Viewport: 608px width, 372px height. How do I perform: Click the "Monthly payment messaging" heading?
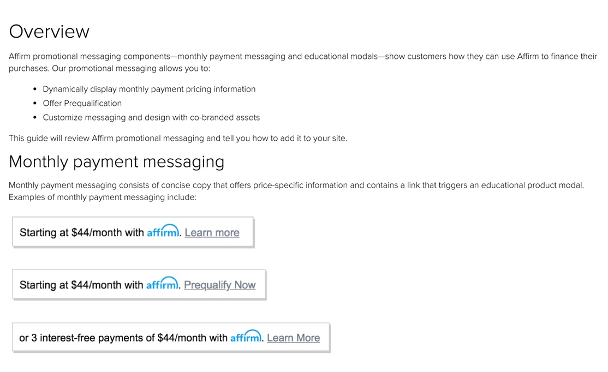[116, 161]
